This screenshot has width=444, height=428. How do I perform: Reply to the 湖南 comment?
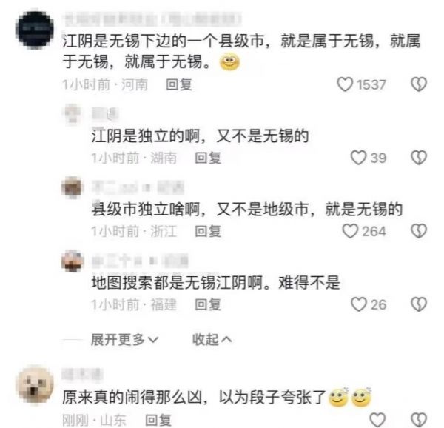tap(208, 158)
